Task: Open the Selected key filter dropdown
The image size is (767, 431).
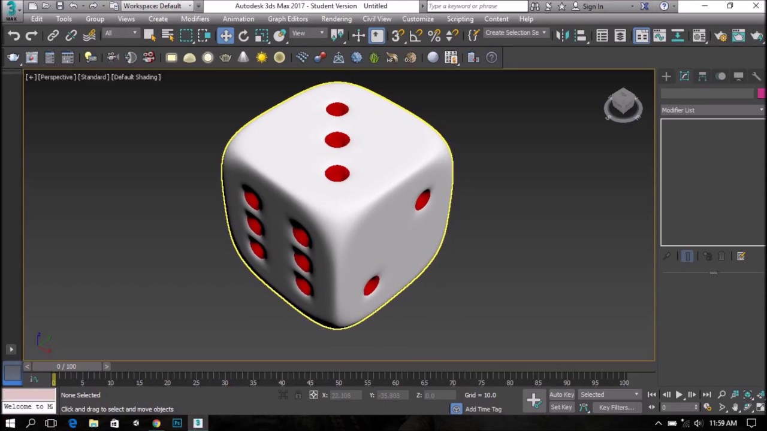Action: tap(609, 394)
